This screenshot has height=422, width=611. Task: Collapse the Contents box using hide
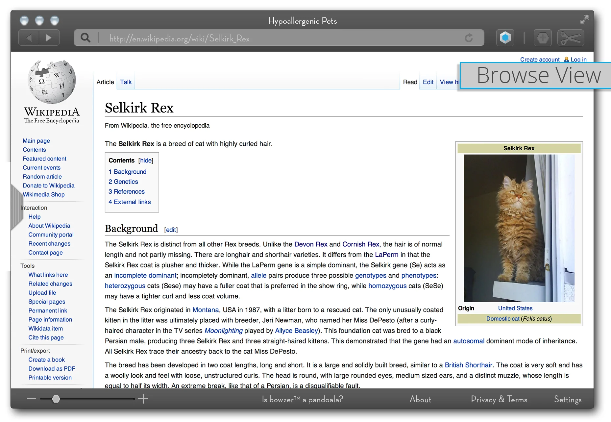(x=146, y=161)
